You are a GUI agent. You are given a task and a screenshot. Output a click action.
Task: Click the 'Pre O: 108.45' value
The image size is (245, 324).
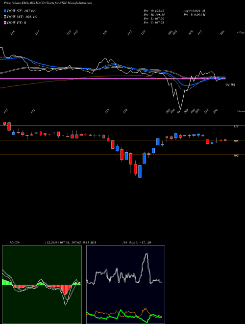154,11
